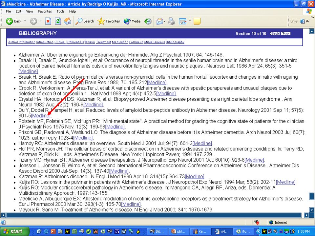Image resolution: width=315 pixels, height=236 pixels.
Task: Expand the toolbar overflow chevron near Links
Action: [312, 17]
